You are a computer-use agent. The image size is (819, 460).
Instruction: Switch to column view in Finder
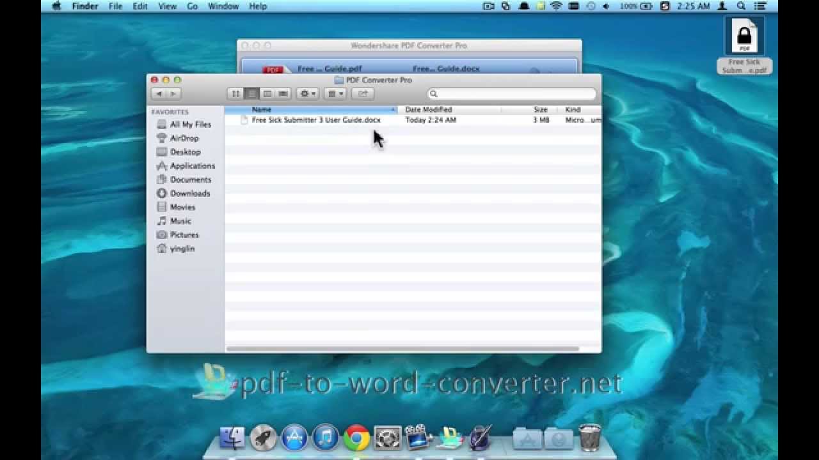click(267, 94)
